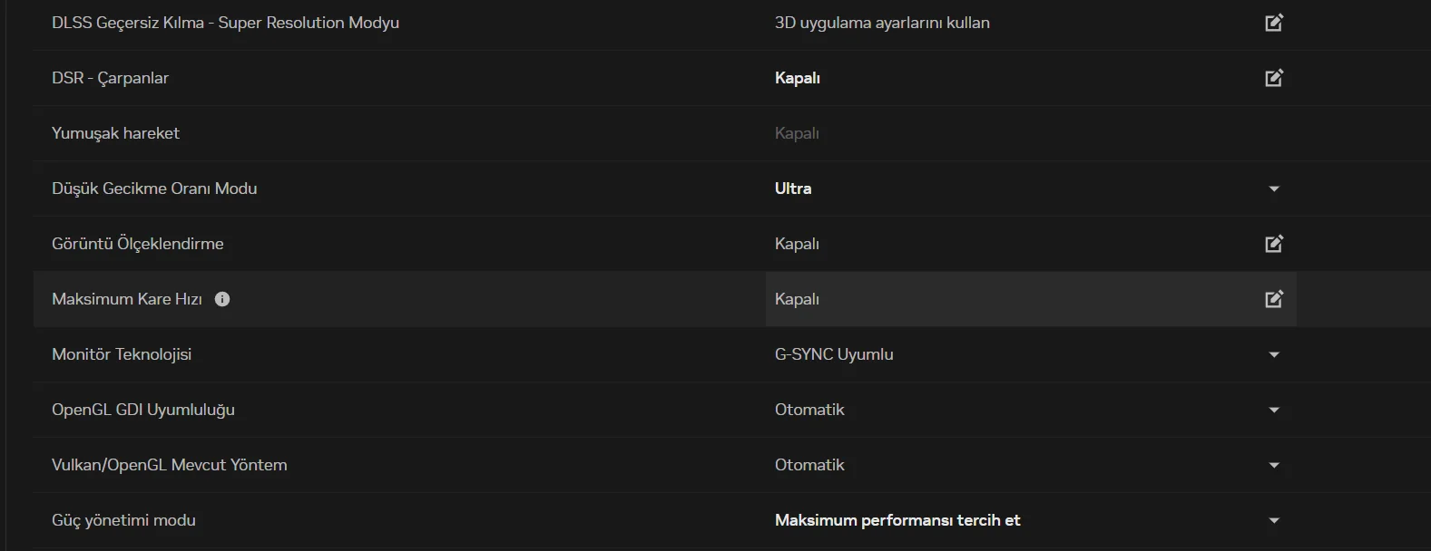1431x551 pixels.
Task: Expand OpenGL GDI Uyumluluğu dropdown
Action: click(1274, 410)
